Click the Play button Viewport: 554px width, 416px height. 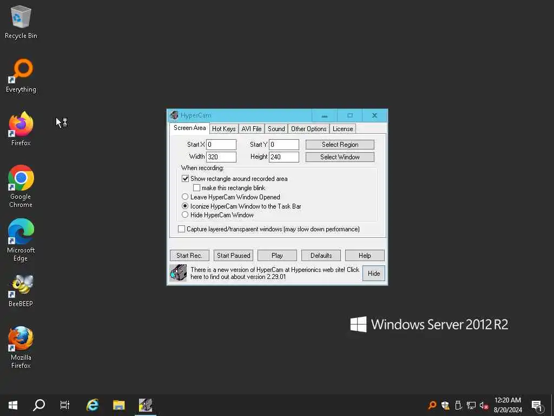click(x=277, y=256)
